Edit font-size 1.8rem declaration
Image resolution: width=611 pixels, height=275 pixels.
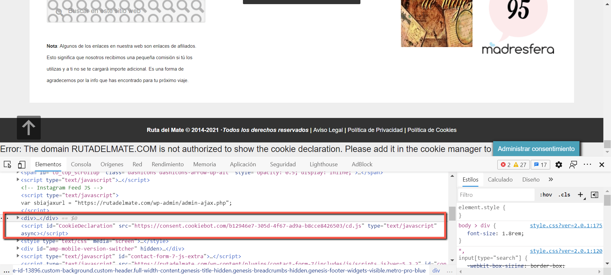tap(495, 233)
